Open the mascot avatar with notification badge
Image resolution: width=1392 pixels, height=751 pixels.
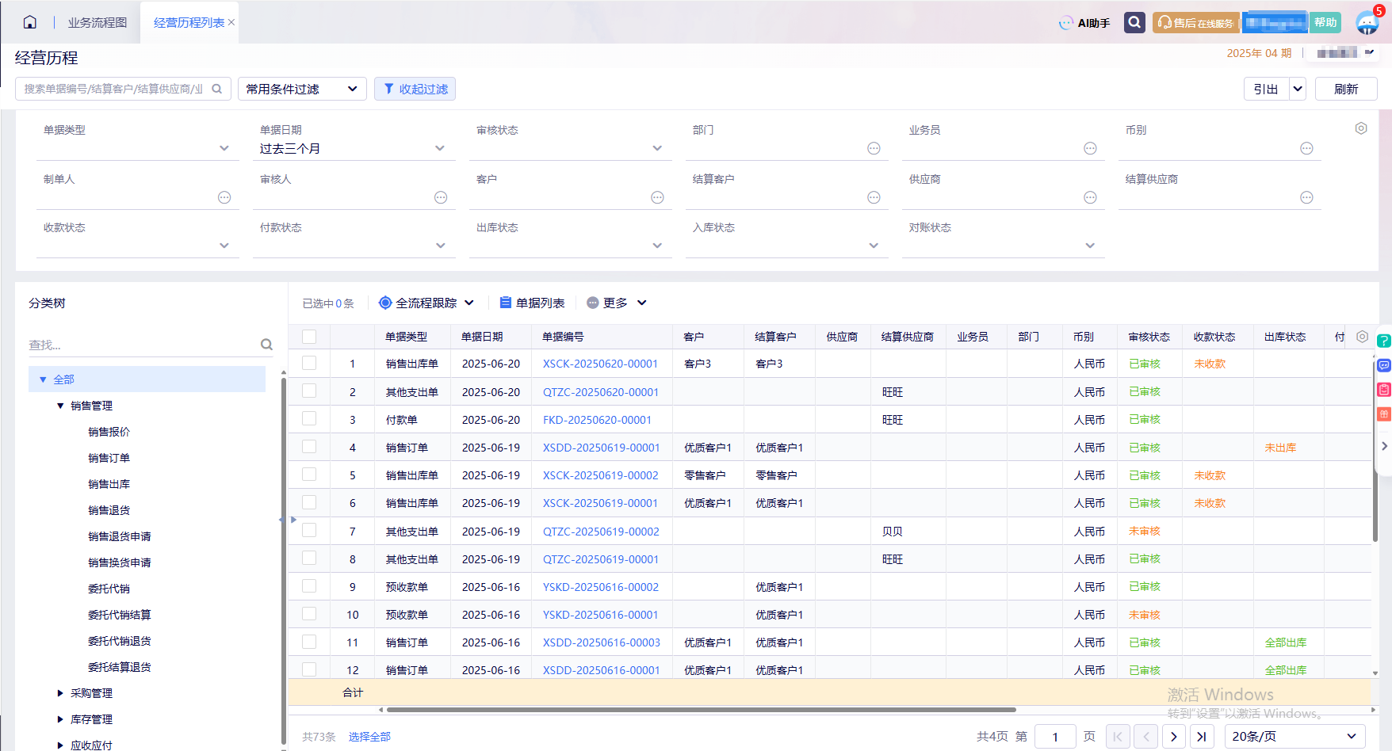pyautogui.click(x=1367, y=22)
